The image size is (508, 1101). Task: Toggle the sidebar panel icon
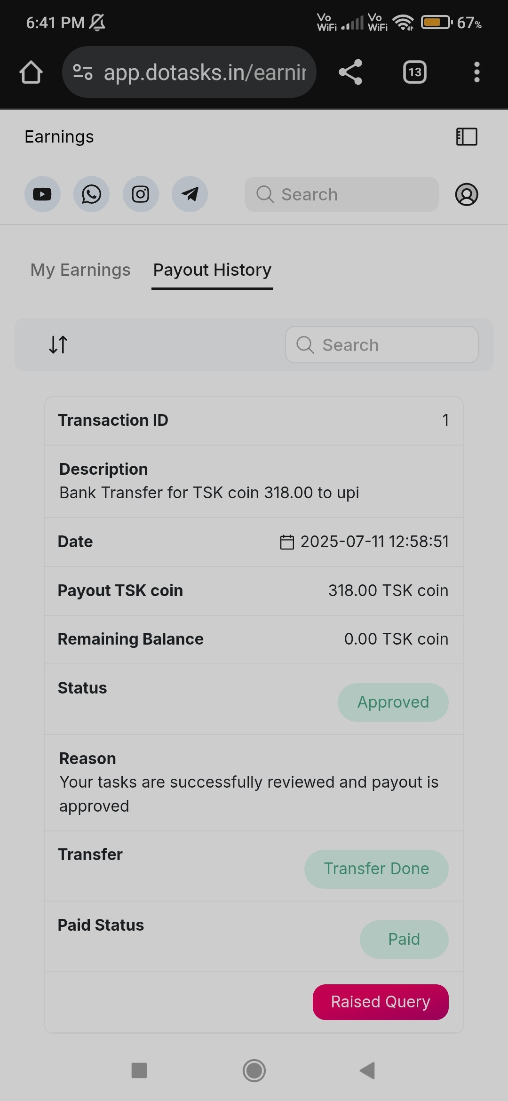(467, 137)
